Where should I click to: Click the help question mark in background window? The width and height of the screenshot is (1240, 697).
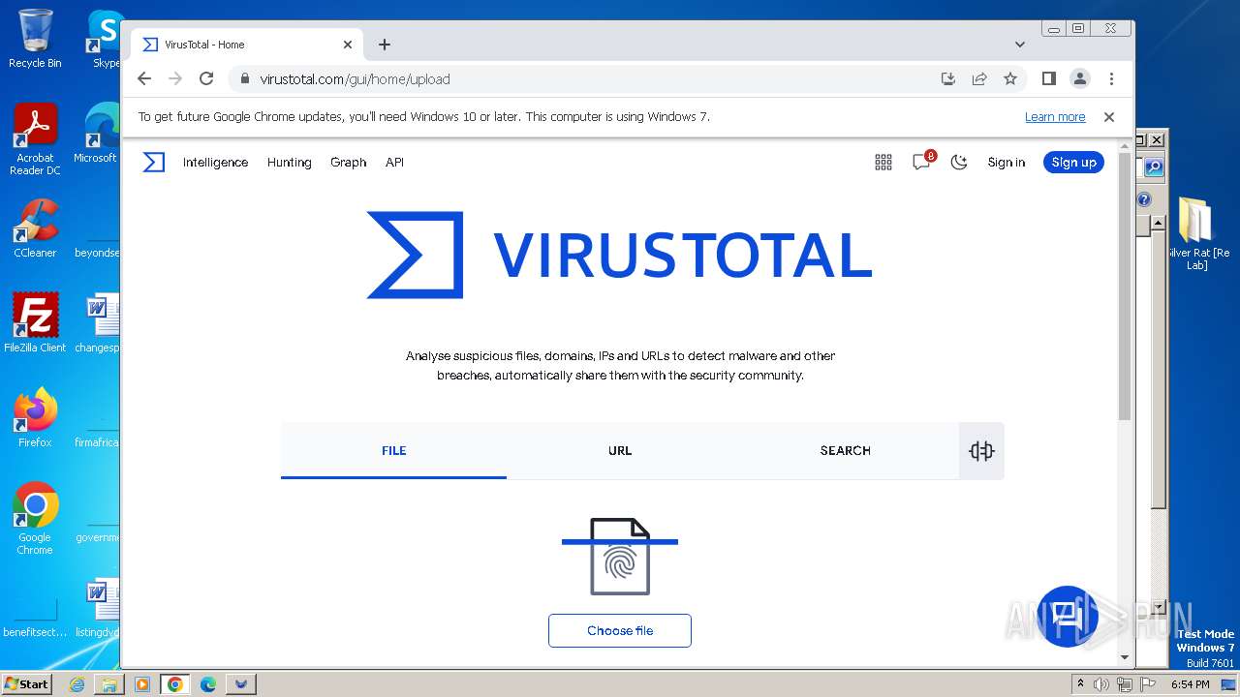(1144, 199)
